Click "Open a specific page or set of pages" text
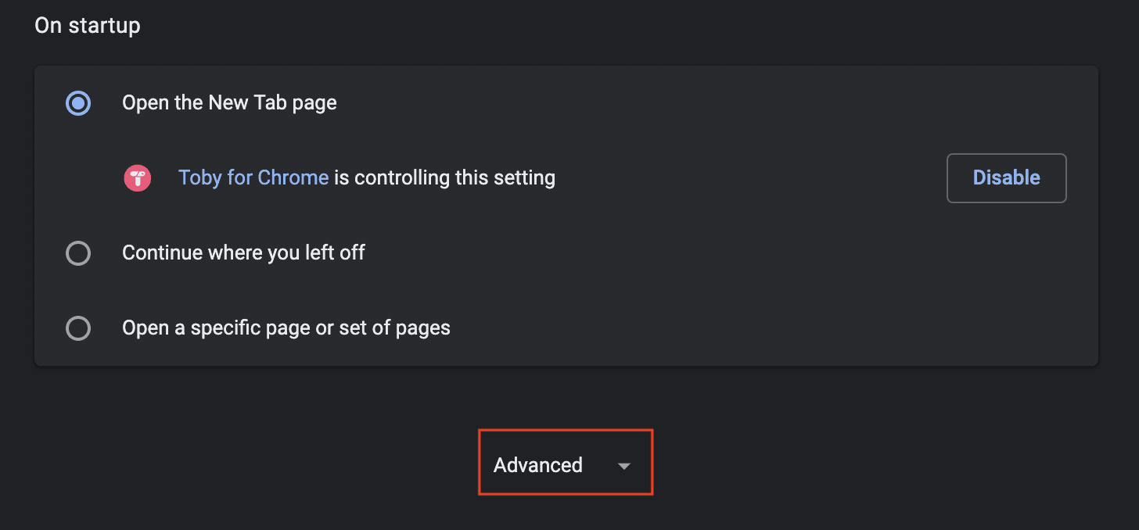This screenshot has width=1139, height=530. 286,328
